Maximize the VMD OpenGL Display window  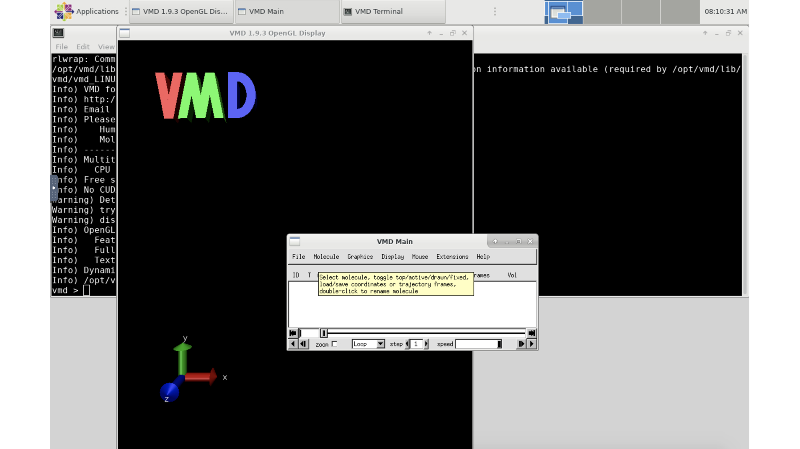453,33
